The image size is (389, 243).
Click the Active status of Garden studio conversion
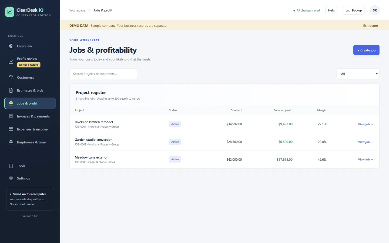(175, 142)
